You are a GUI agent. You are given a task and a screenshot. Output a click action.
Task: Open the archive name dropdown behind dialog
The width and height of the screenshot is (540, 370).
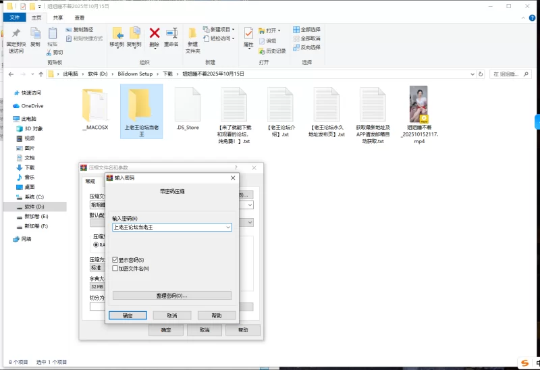click(250, 205)
